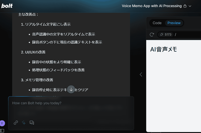
Task: Switch to the Code tab
Action: point(157,23)
